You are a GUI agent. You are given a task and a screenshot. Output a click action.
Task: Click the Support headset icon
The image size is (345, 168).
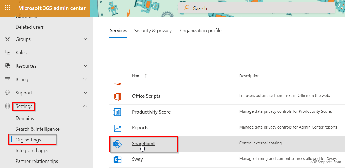coord(8,93)
